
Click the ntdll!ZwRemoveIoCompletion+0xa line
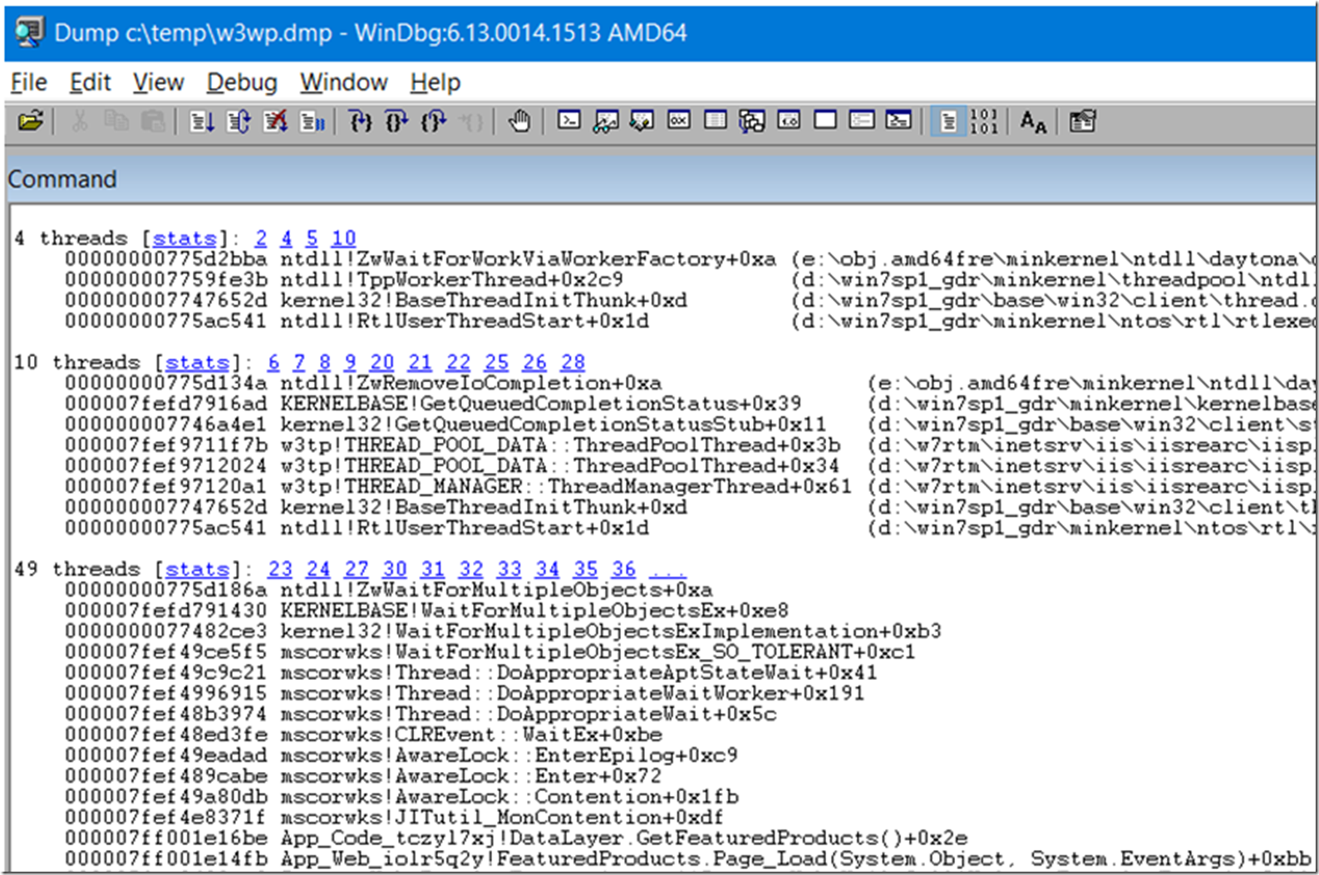coord(470,383)
